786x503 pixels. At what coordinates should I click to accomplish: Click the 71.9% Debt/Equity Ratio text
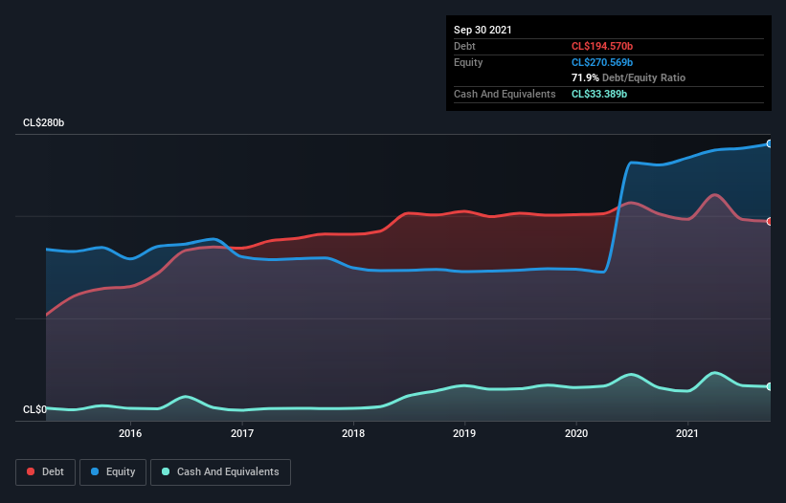(629, 77)
